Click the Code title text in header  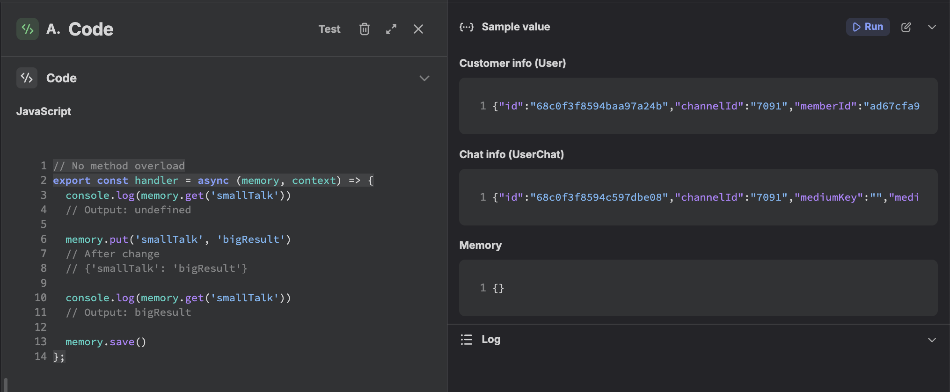91,29
